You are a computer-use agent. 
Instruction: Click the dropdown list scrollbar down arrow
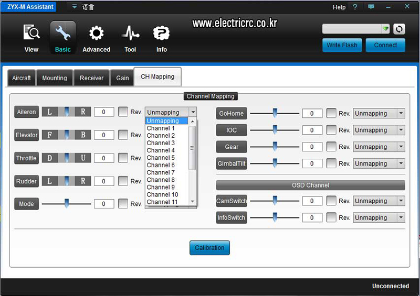(192, 202)
